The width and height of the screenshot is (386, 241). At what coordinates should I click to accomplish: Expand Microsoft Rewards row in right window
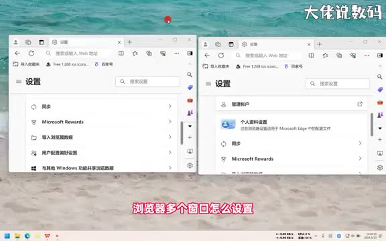tap(292, 159)
